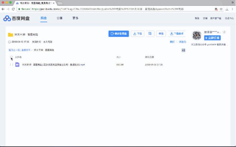236x147 pixels.
Task: Select the 环太平洋 browser tab
Action: click(35, 3)
